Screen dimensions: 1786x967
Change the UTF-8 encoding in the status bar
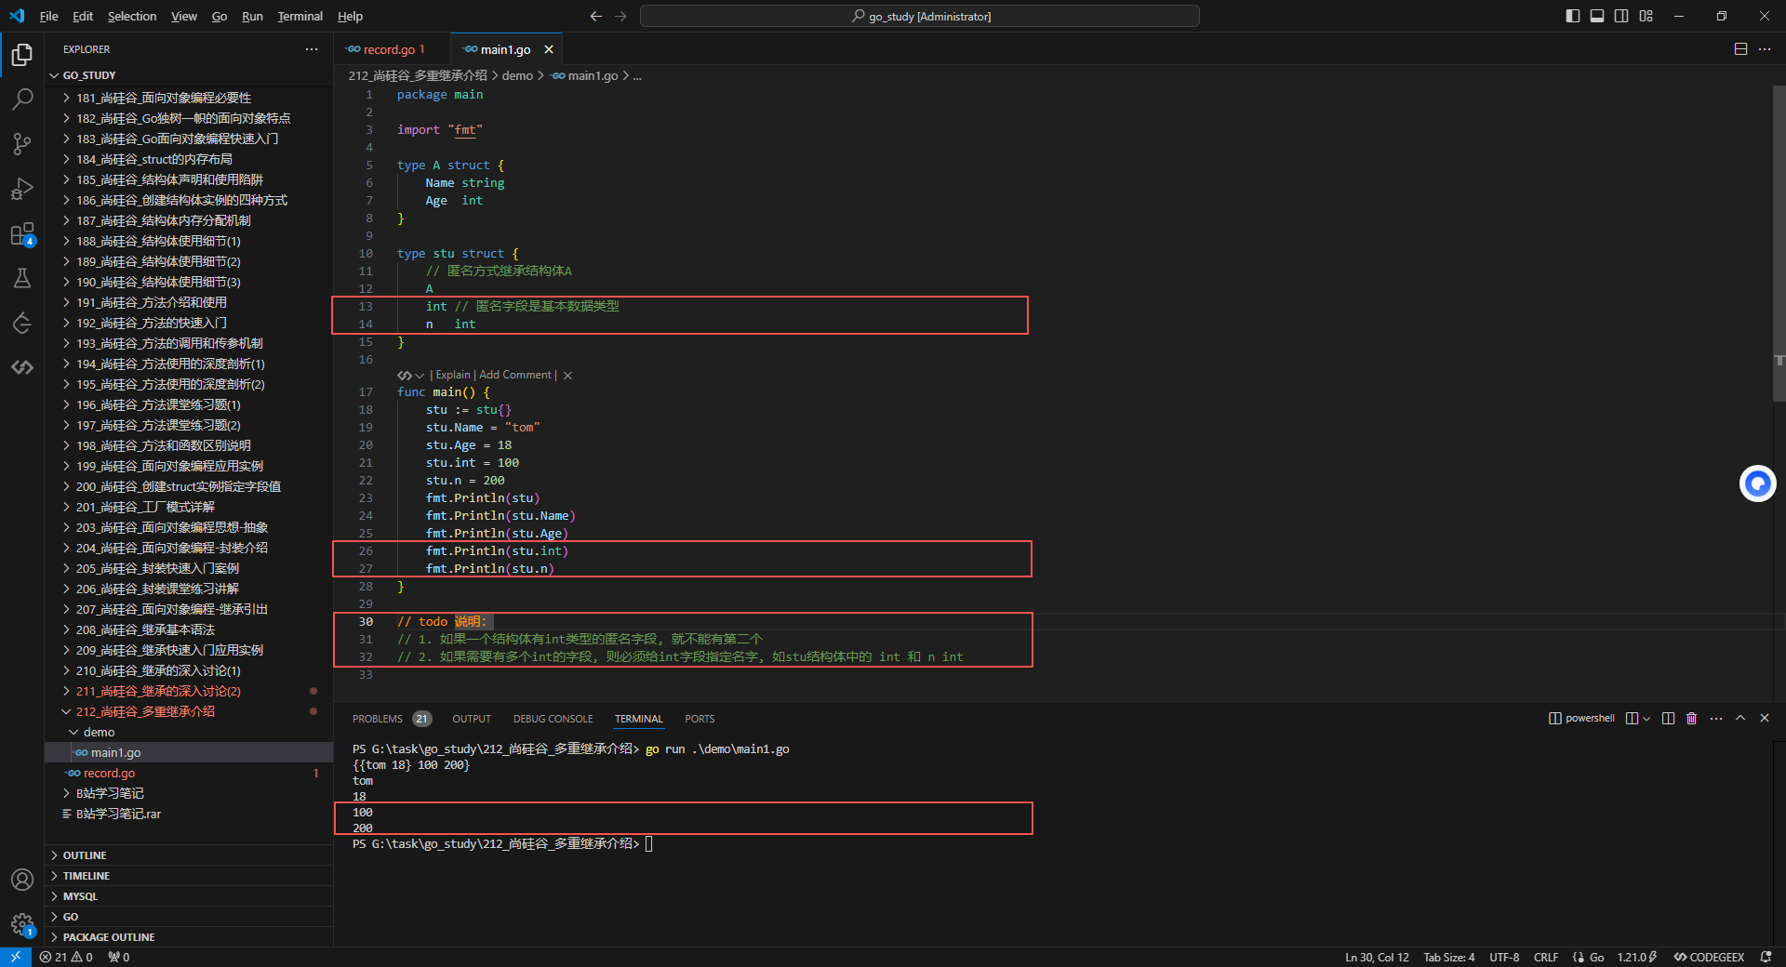click(1504, 957)
